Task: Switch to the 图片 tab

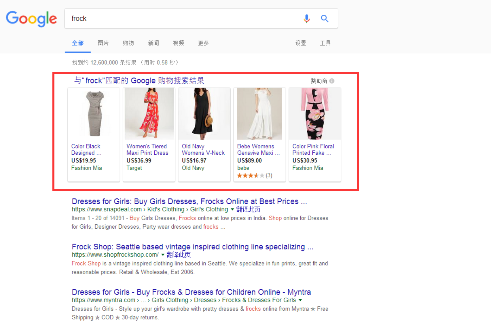Action: click(103, 43)
